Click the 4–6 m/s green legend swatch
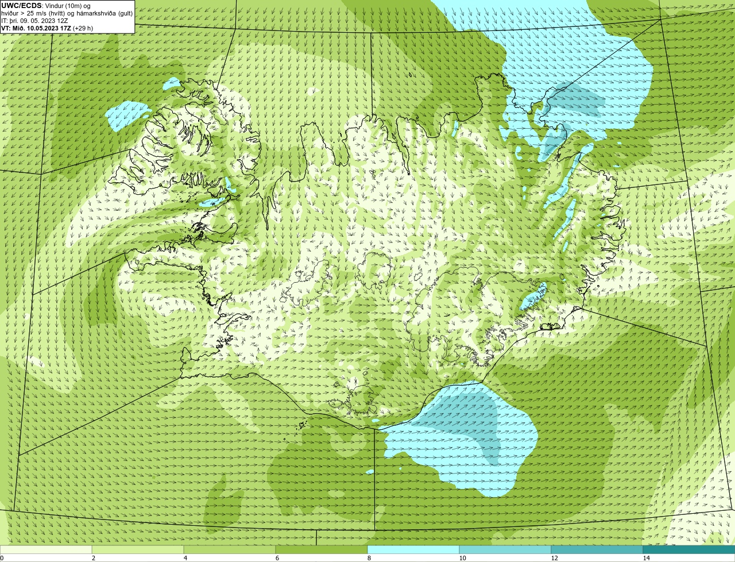 pos(230,549)
